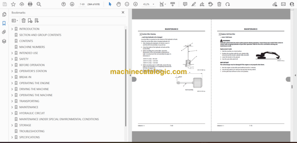Open SECTION AND GROUP CONTENTS bookmark
The image size is (297, 143).
(40, 35)
